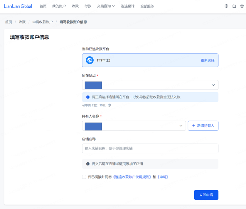Click the 当前已选收款平台 label
This screenshot has height=209, width=246.
[x=95, y=49]
